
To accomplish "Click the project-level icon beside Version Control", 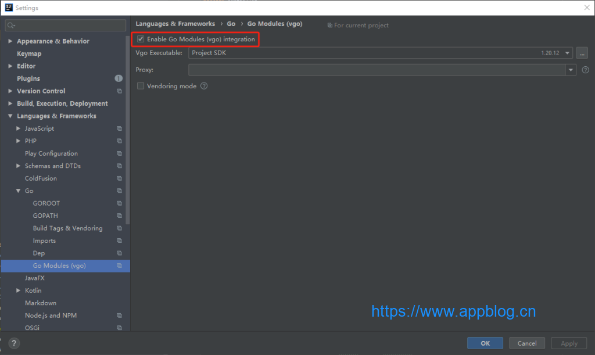I will (x=119, y=91).
